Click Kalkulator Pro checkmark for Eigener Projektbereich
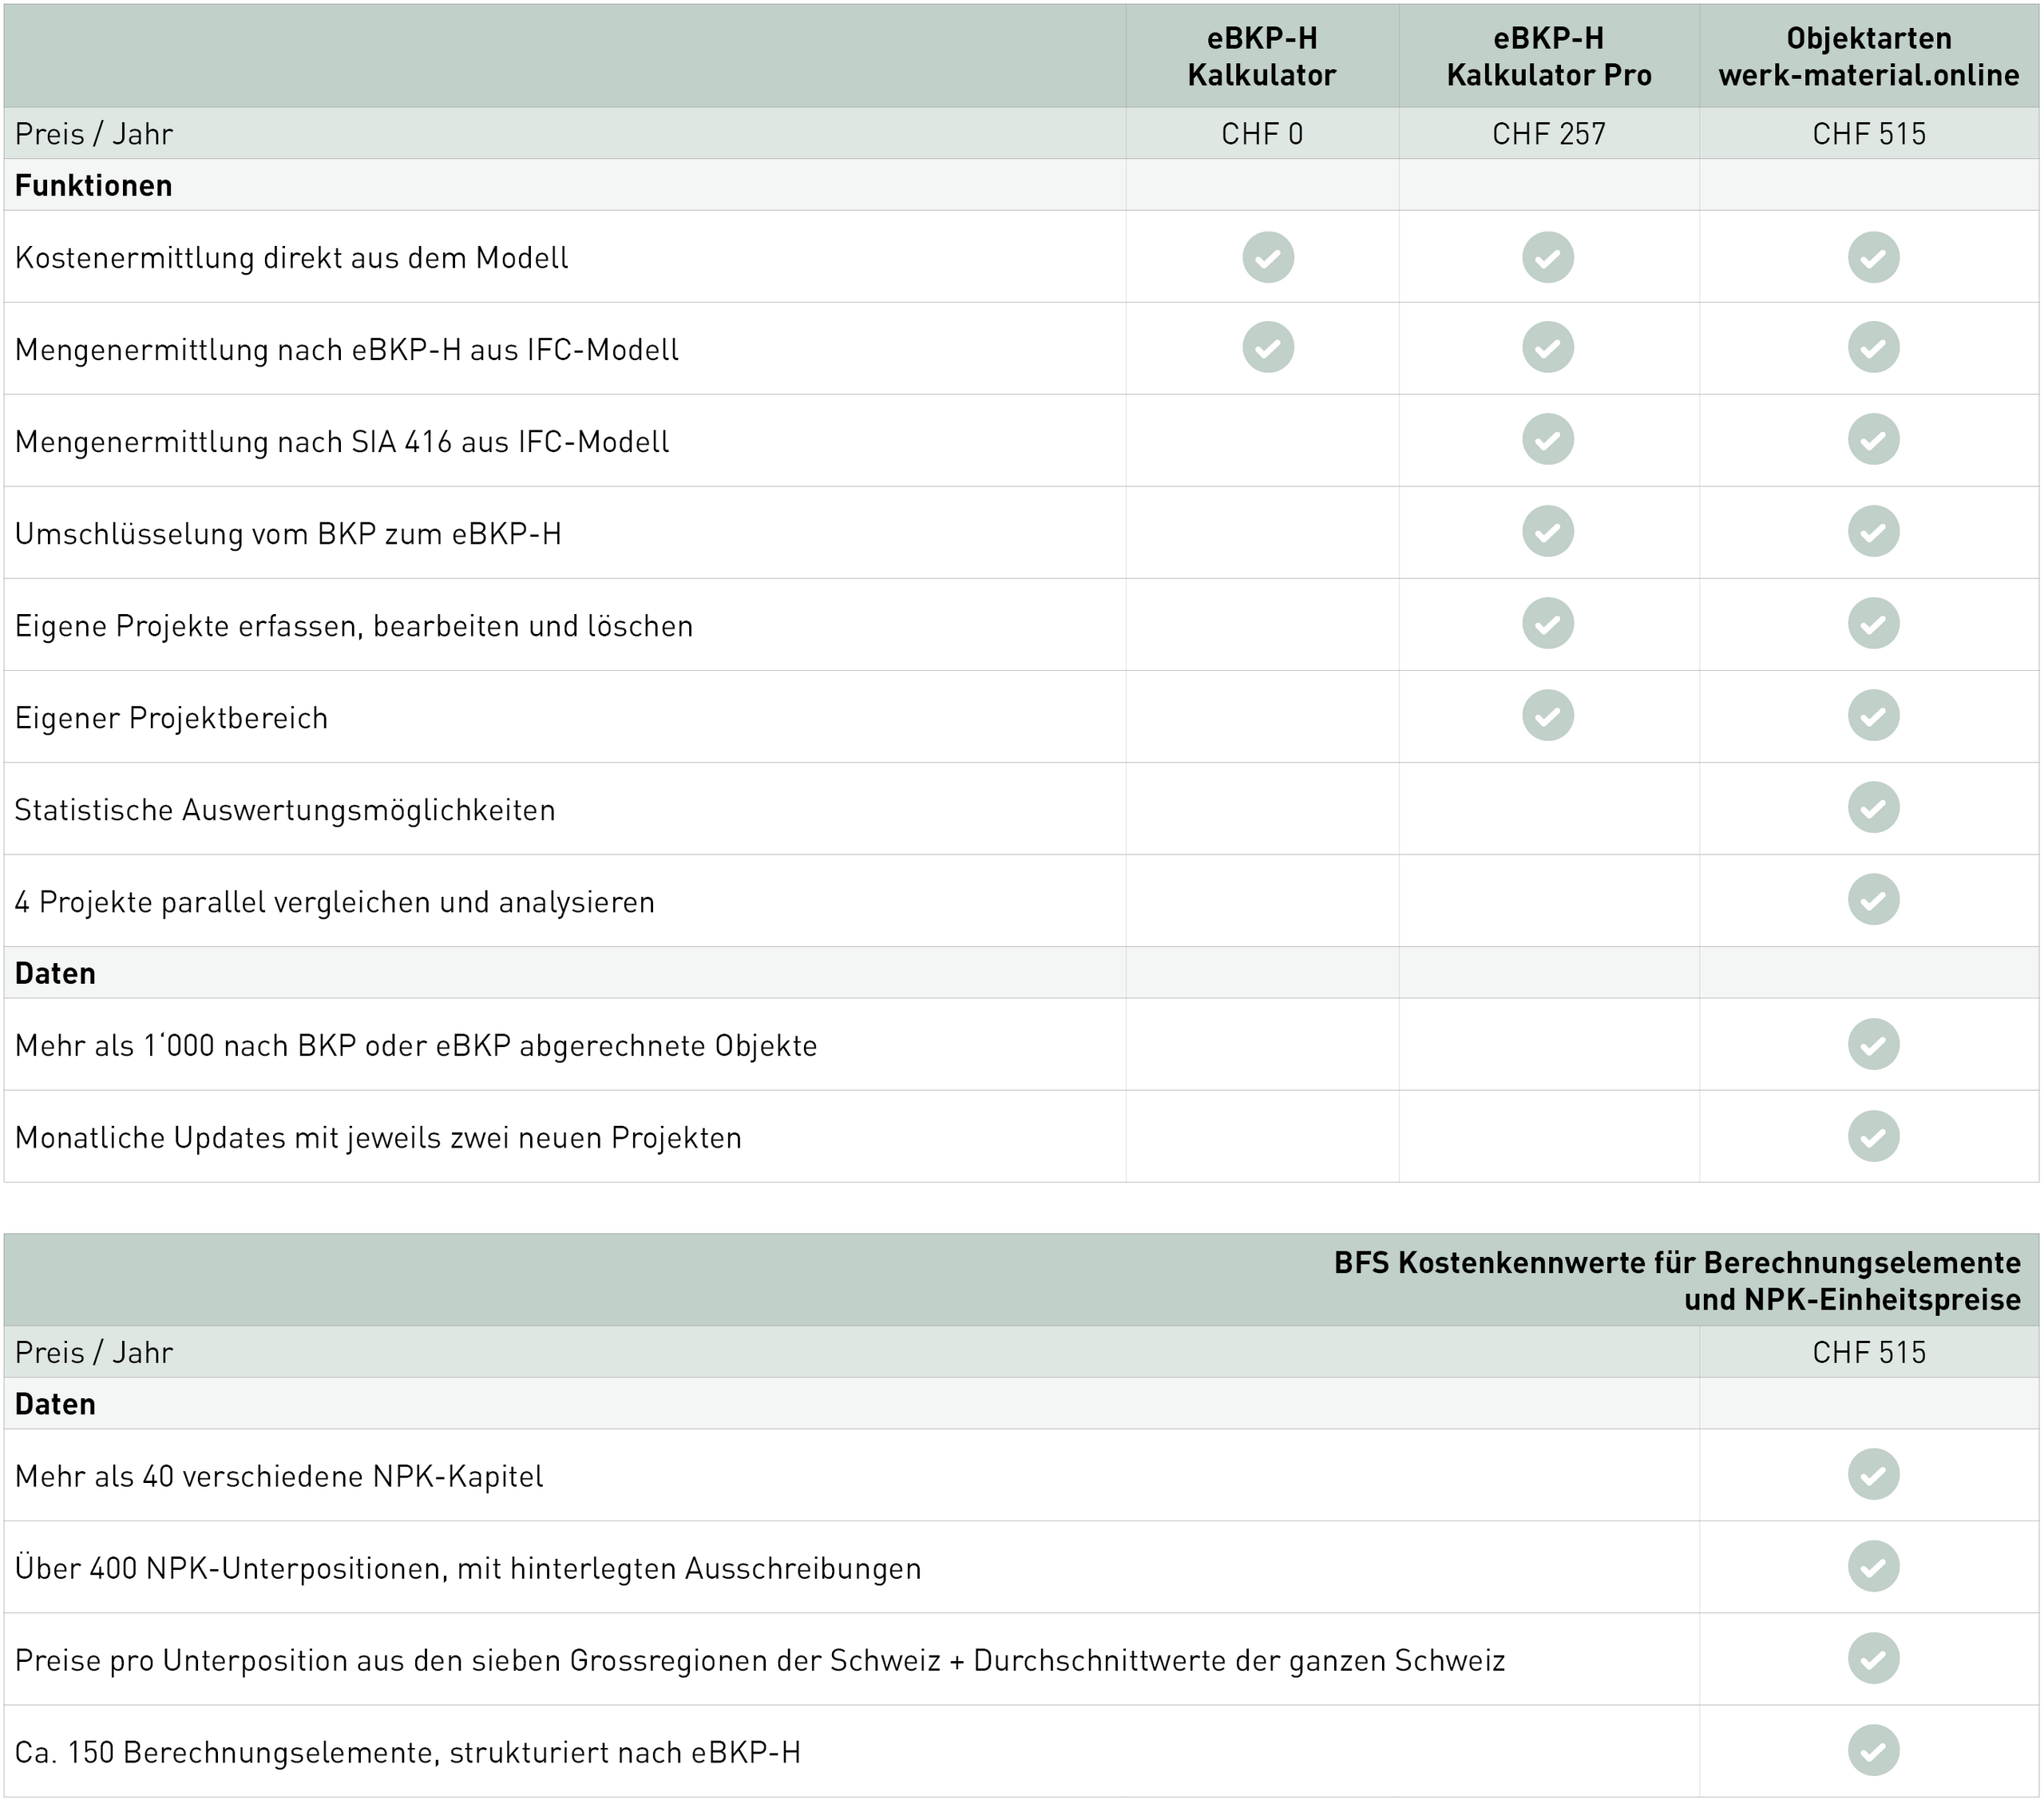This screenshot has width=2044, height=1804. click(1548, 715)
